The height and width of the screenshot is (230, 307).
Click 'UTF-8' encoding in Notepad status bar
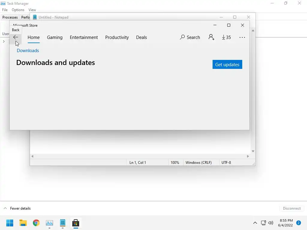tap(226, 163)
